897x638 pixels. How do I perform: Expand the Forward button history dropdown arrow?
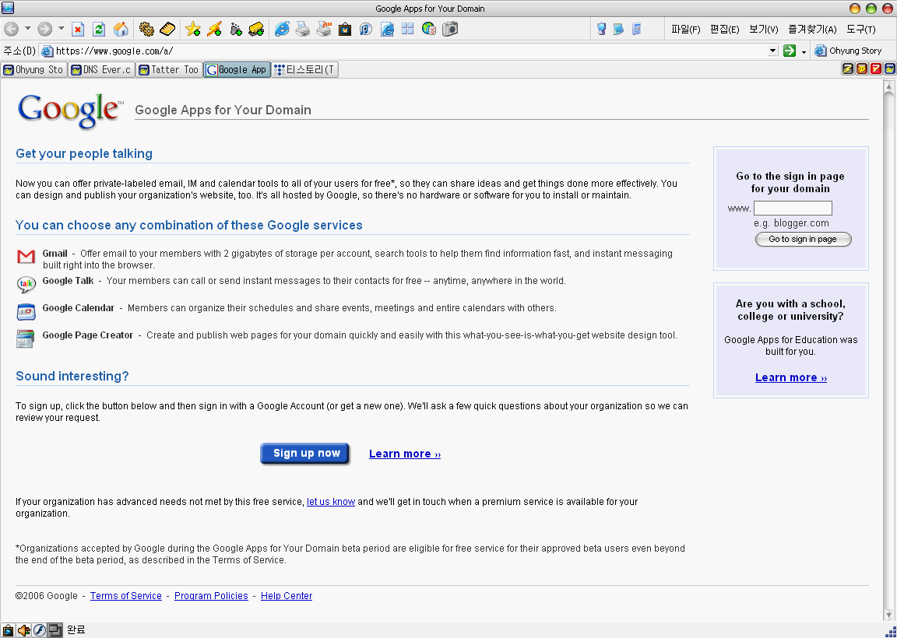[x=61, y=29]
